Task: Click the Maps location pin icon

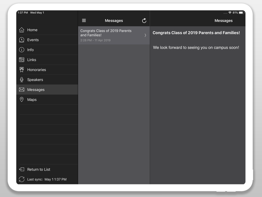Action: pyautogui.click(x=22, y=100)
